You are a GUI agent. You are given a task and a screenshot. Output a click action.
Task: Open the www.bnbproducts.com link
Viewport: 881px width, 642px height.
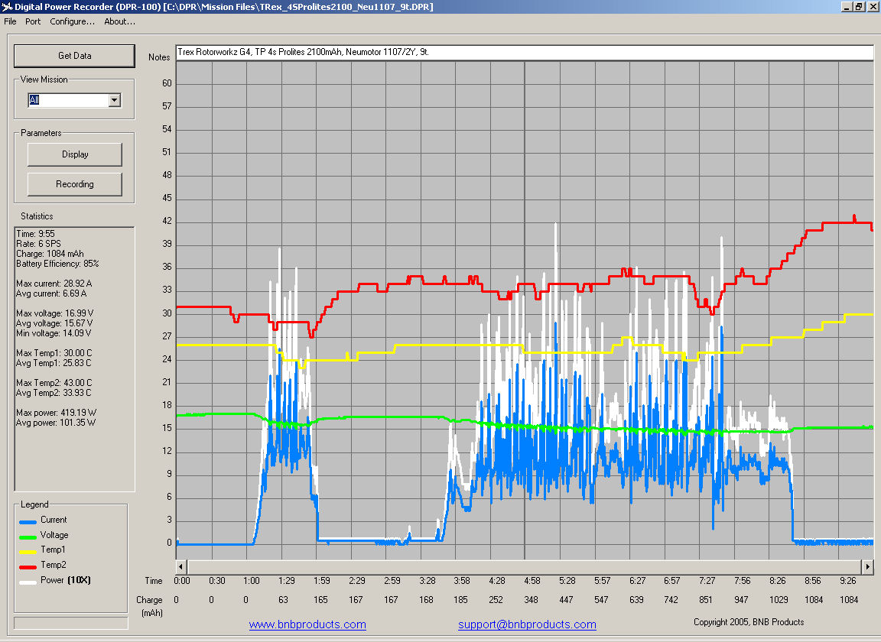tap(307, 624)
